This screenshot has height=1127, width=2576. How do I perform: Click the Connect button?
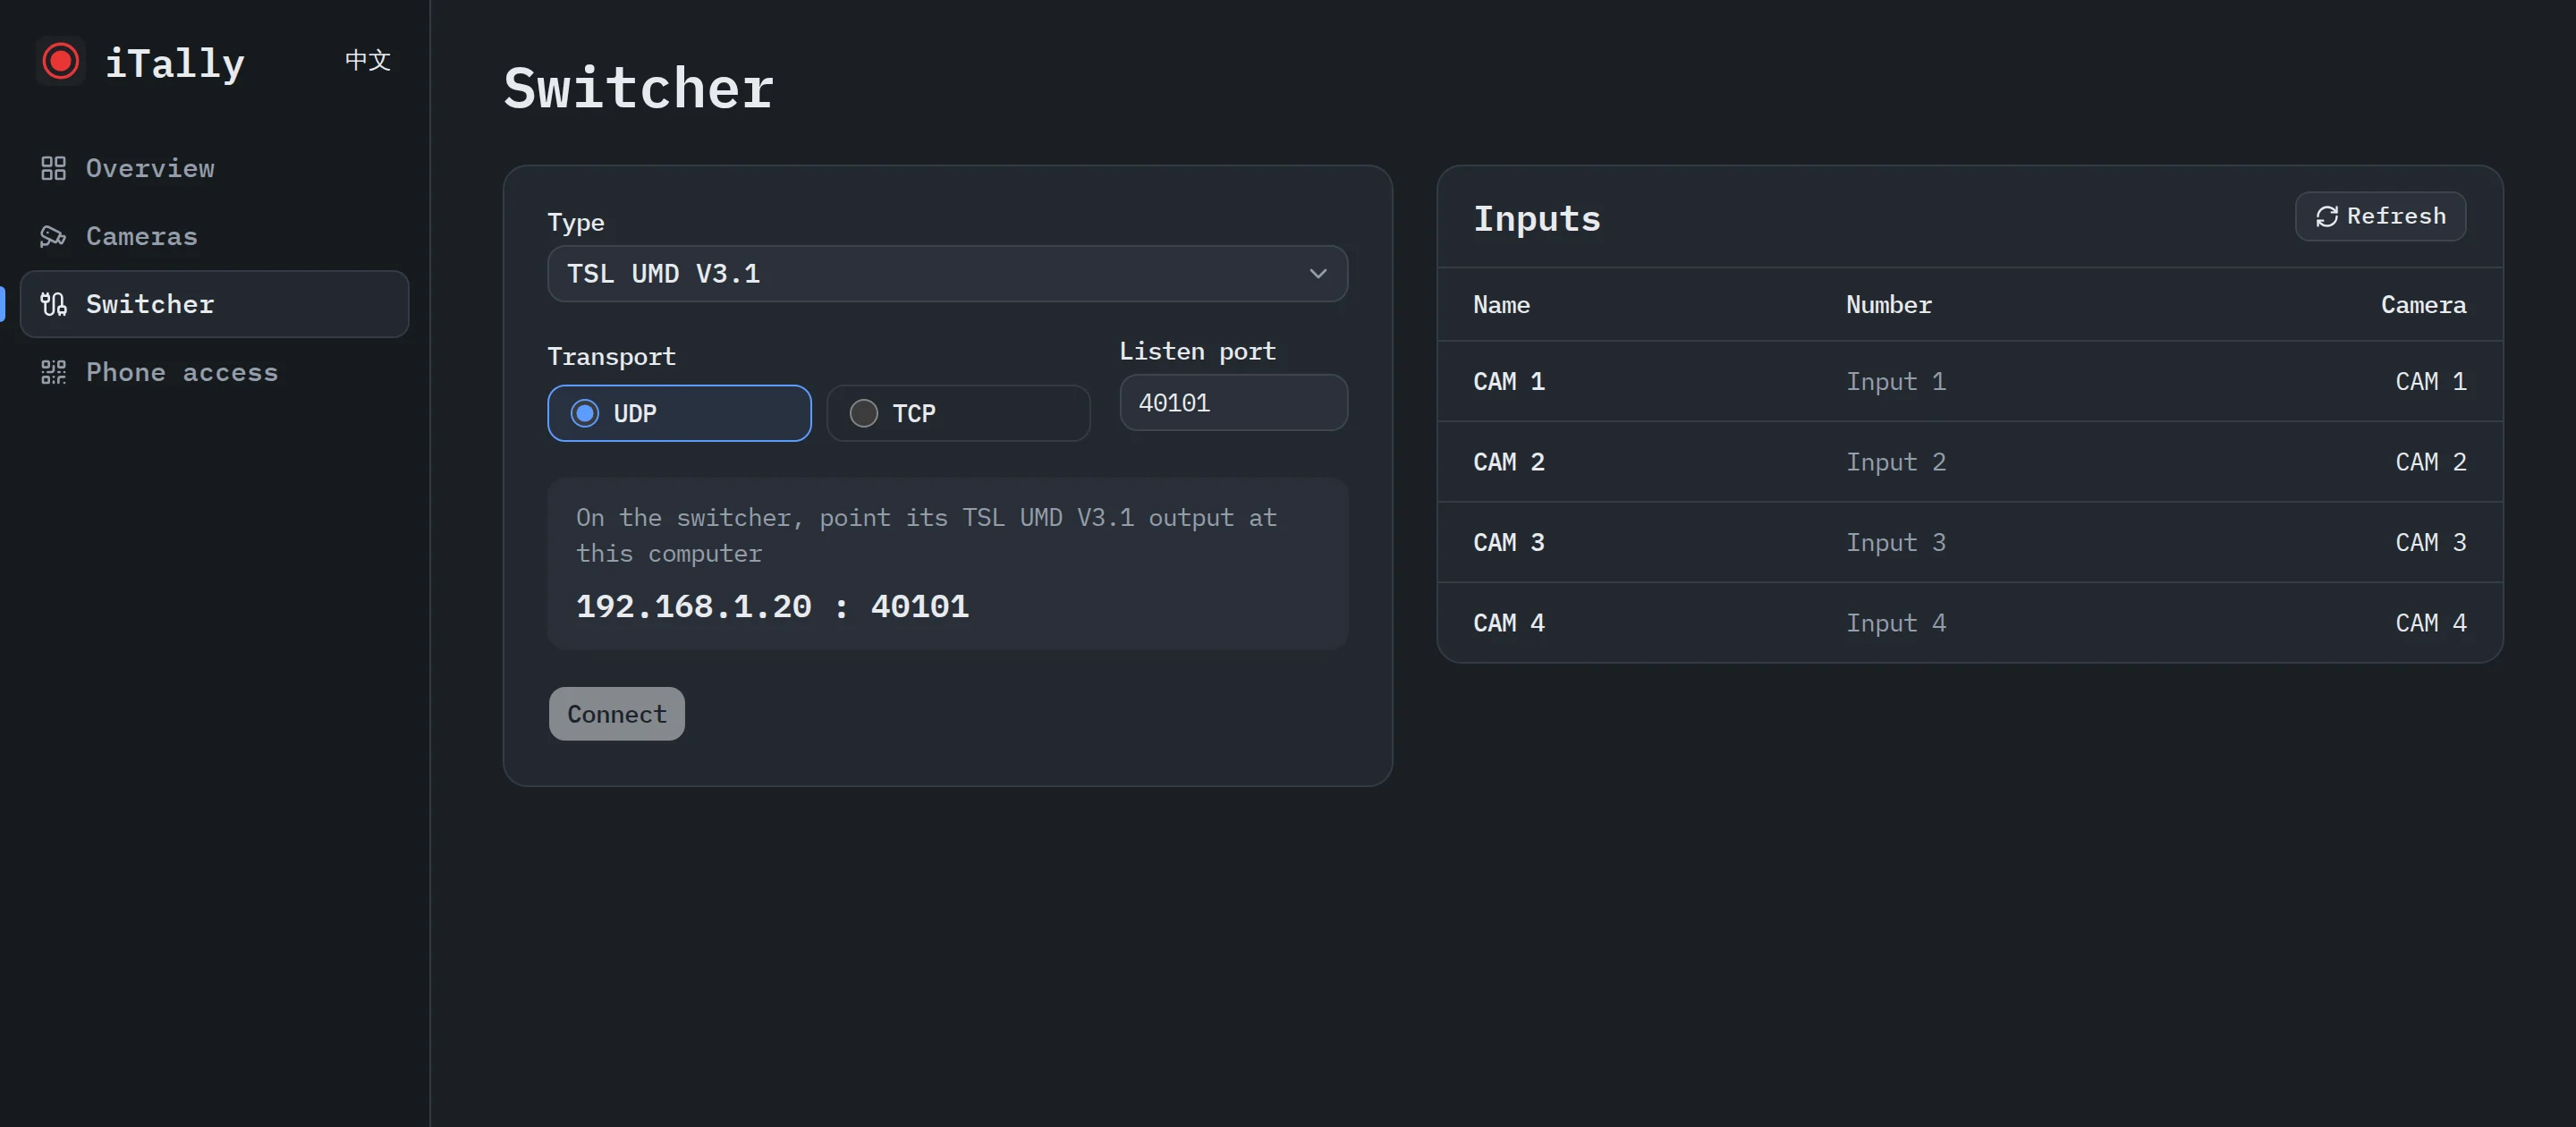(x=616, y=714)
